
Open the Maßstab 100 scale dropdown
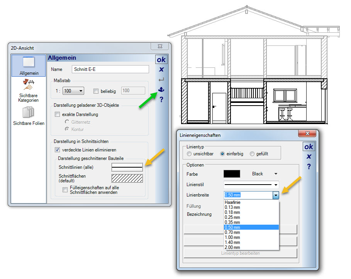(73, 91)
